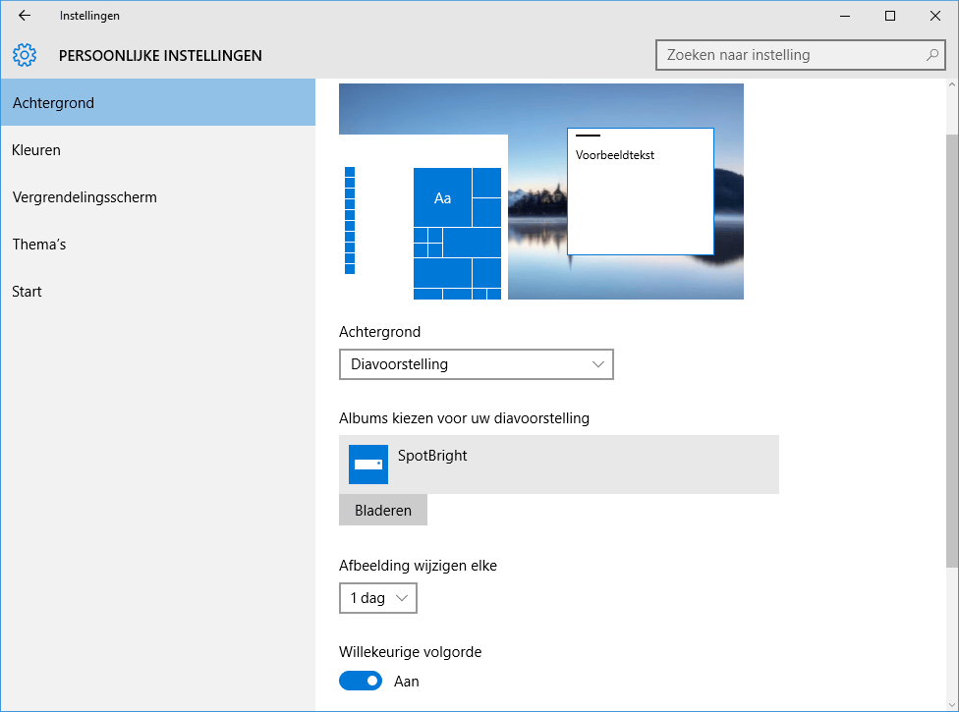The height and width of the screenshot is (712, 959).
Task: Close the Instellingen window
Action: [x=935, y=16]
